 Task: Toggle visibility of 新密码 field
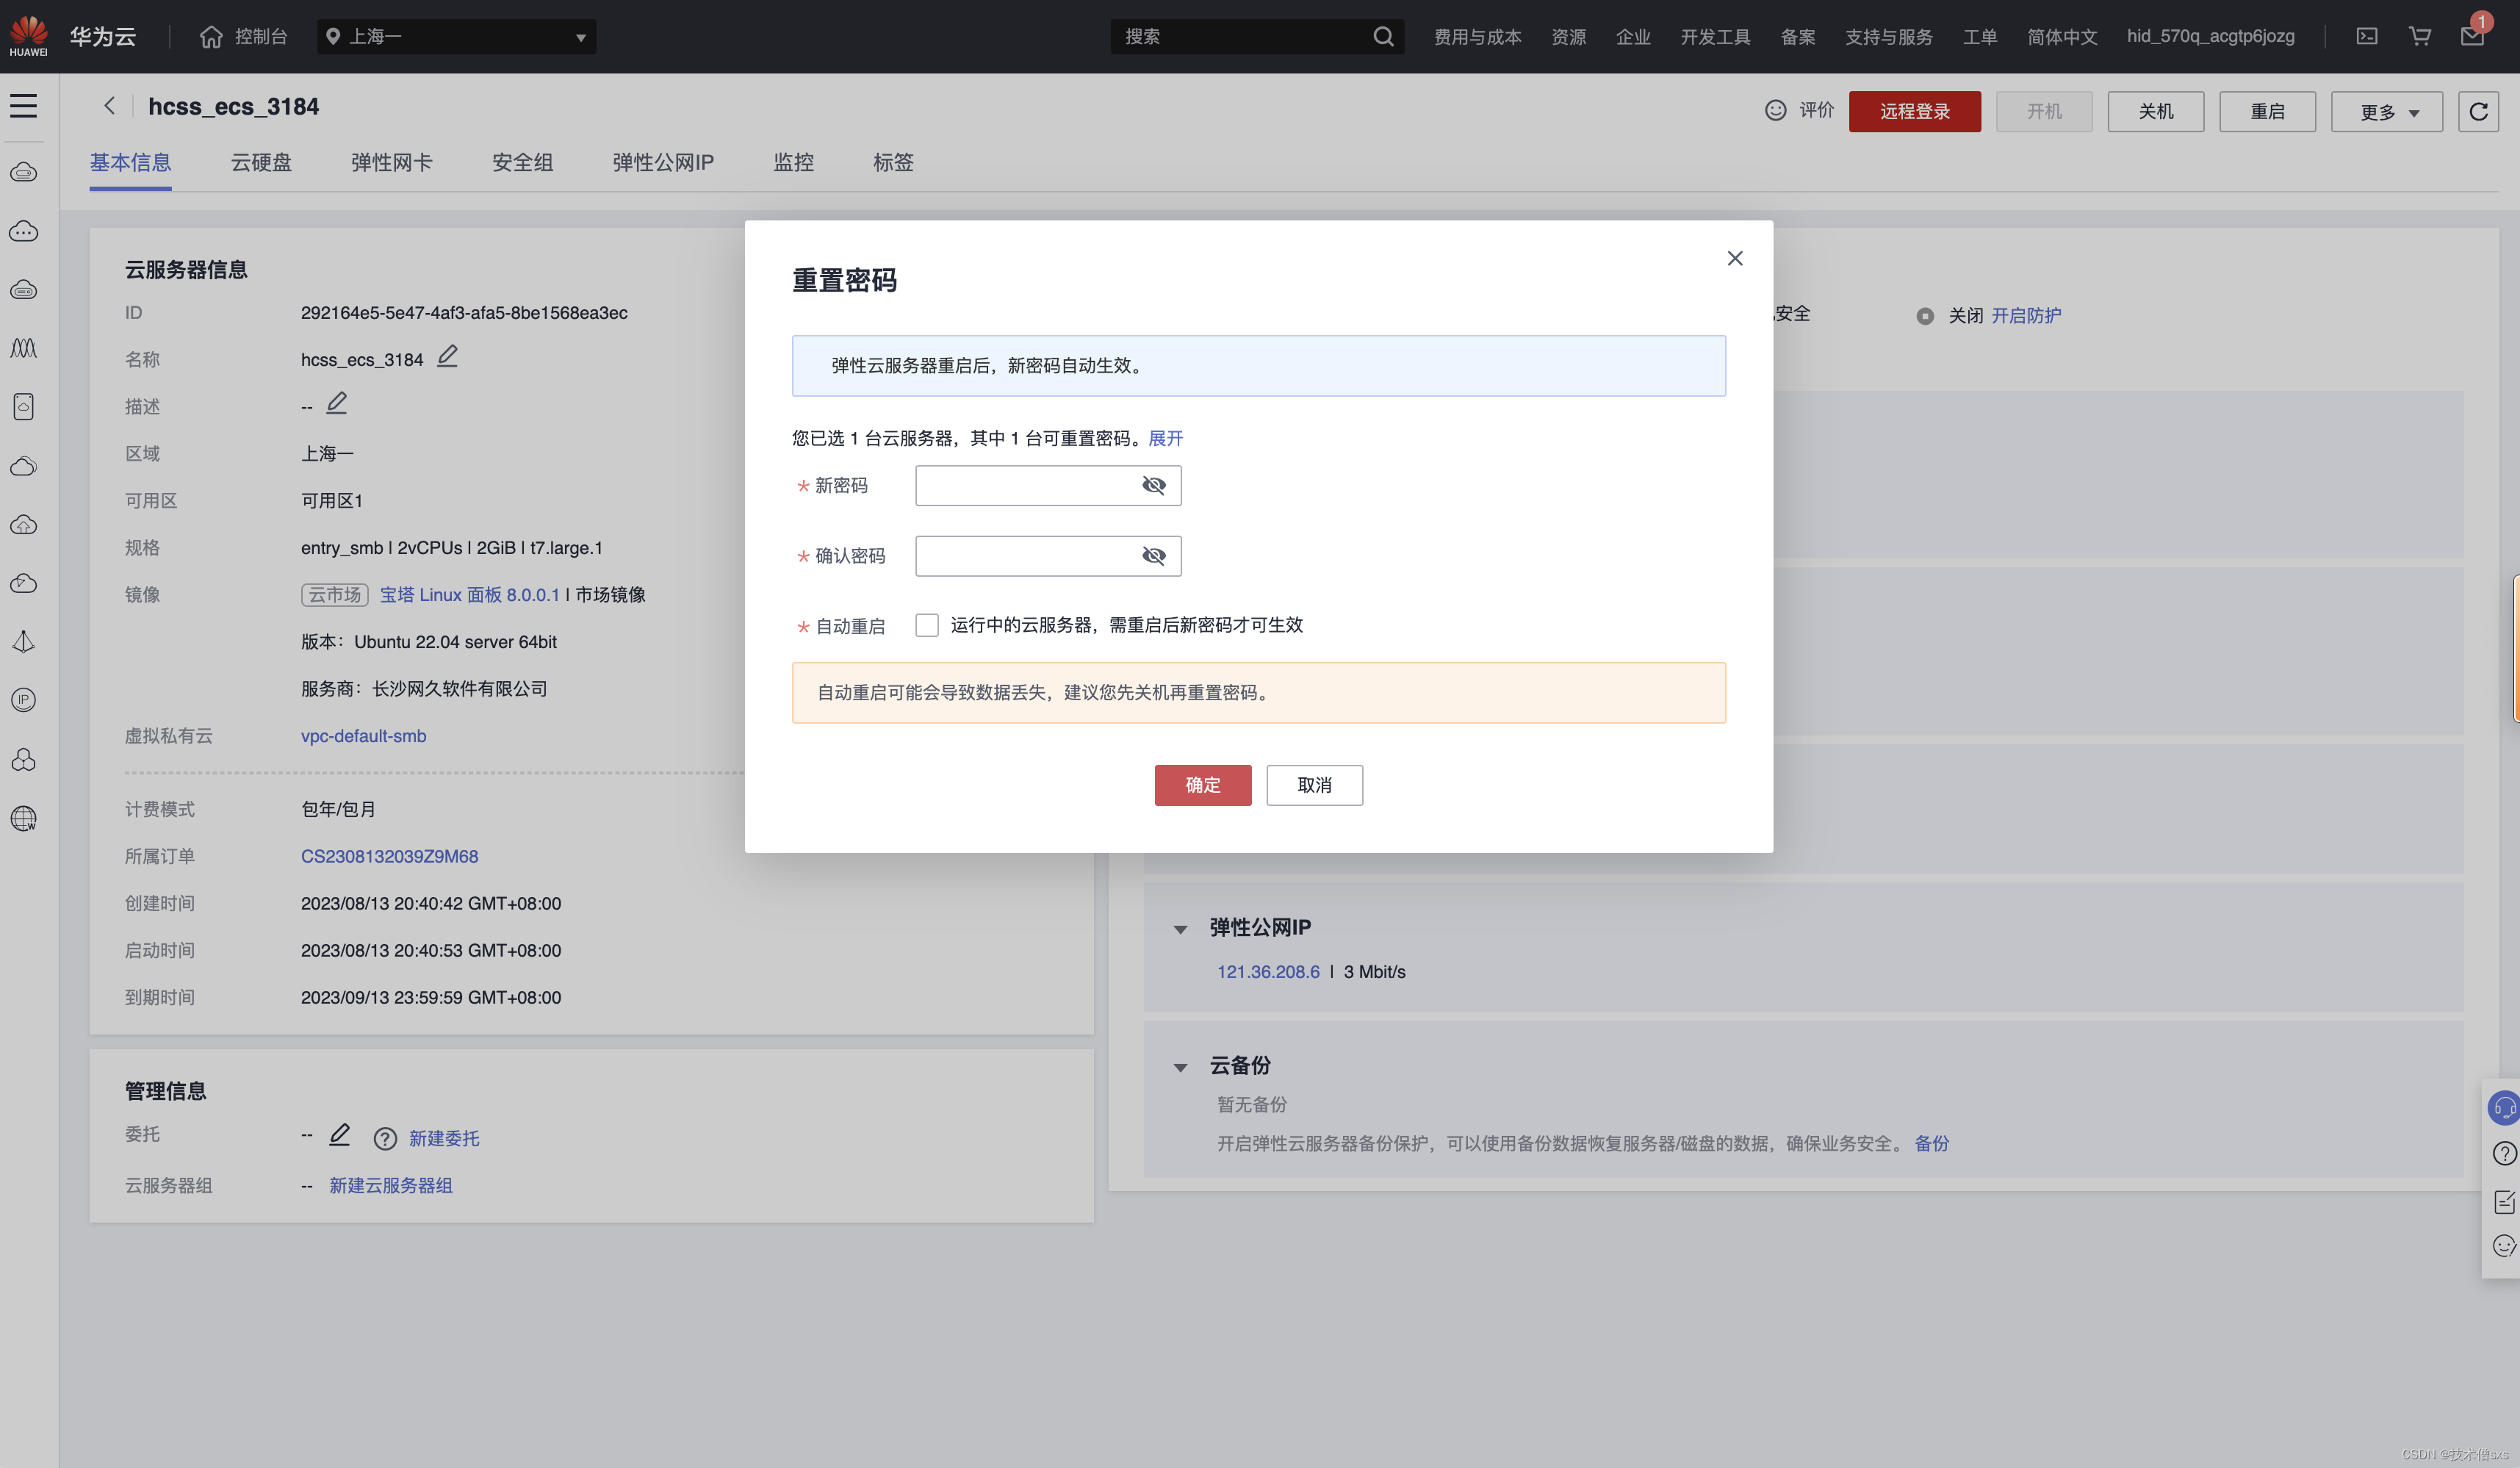pos(1153,486)
